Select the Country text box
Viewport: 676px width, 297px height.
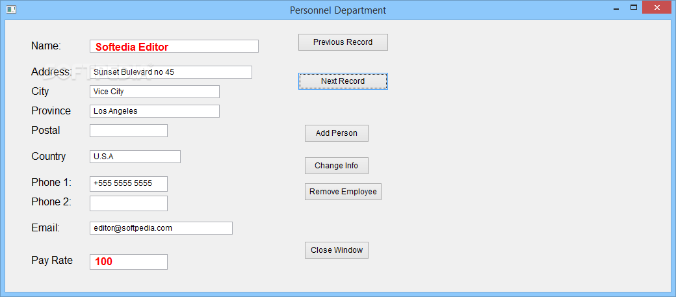click(x=135, y=157)
